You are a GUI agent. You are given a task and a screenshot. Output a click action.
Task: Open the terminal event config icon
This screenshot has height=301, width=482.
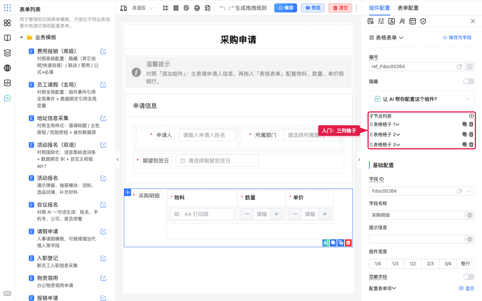[x=413, y=21]
